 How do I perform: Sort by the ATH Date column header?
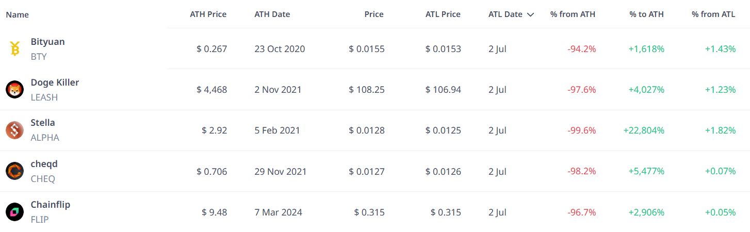pyautogui.click(x=272, y=14)
